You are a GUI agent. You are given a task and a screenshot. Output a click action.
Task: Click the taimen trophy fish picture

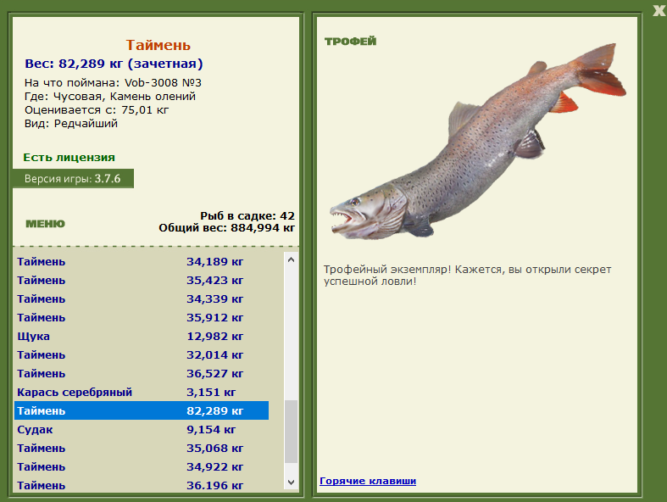point(478,141)
